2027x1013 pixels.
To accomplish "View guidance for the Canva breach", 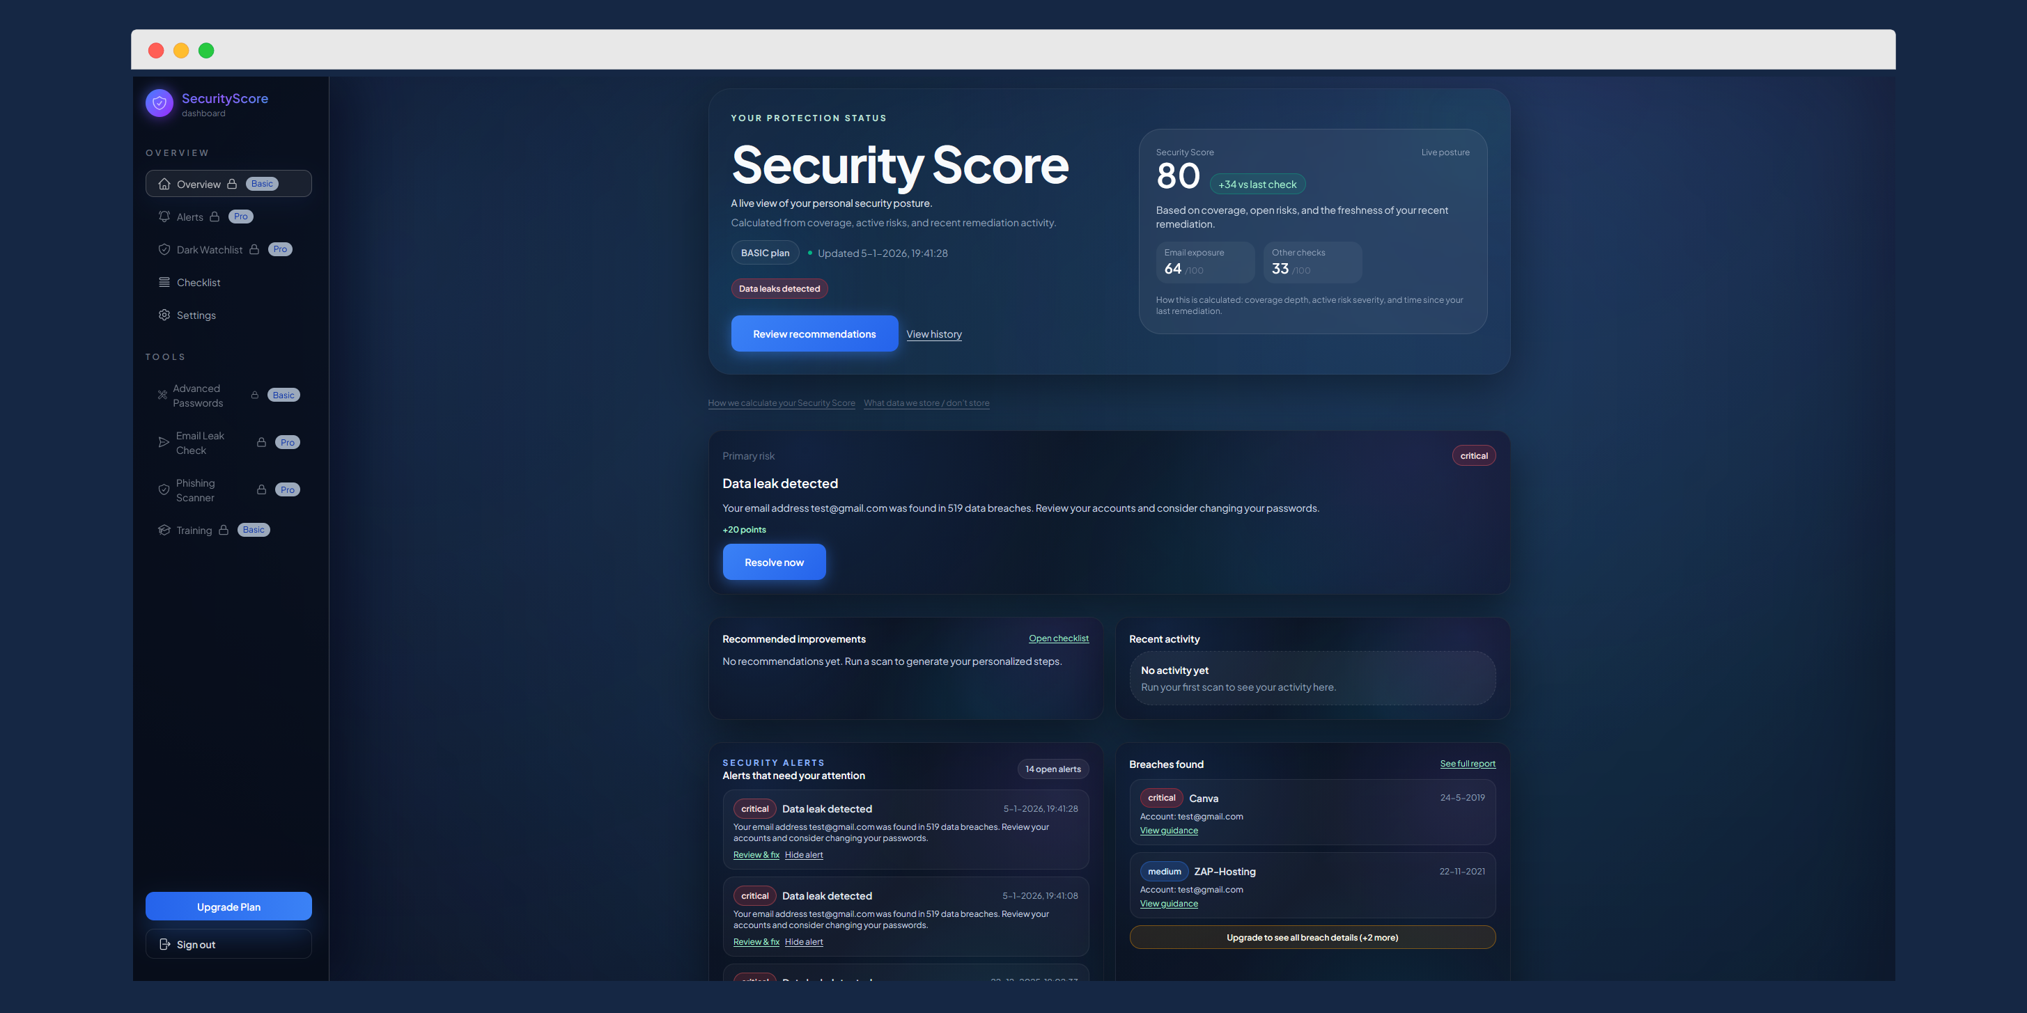I will (x=1169, y=830).
